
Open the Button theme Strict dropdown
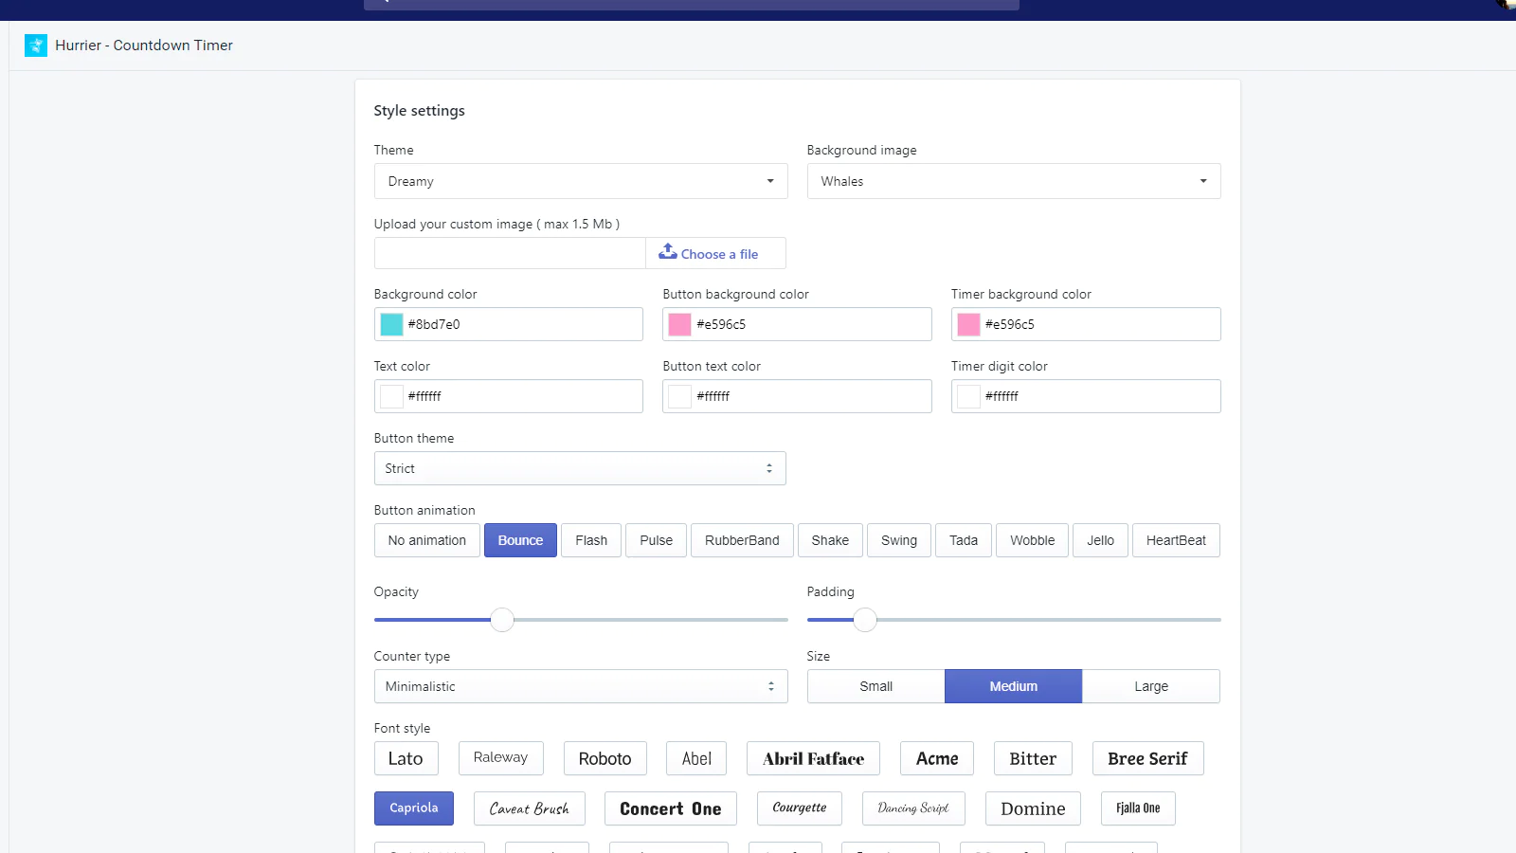[x=579, y=468]
